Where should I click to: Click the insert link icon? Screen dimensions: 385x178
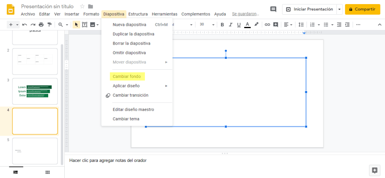[x=268, y=25]
